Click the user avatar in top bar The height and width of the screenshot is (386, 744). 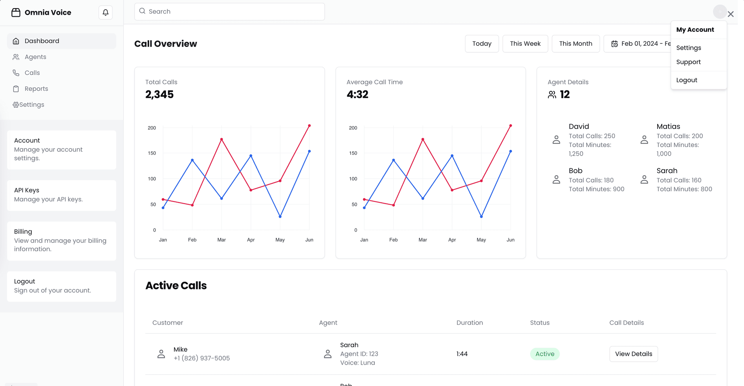coord(720,12)
